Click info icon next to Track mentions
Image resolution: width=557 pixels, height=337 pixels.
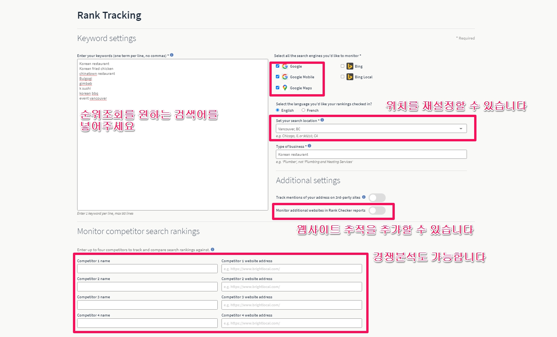[x=364, y=197]
